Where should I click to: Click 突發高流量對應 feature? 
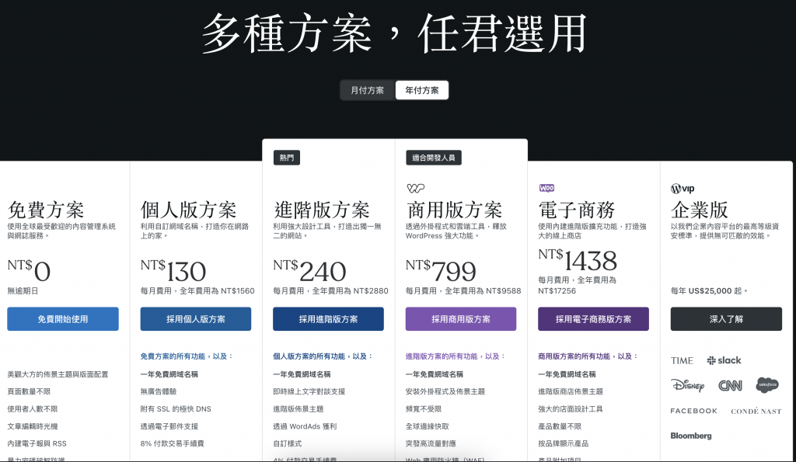[431, 443]
